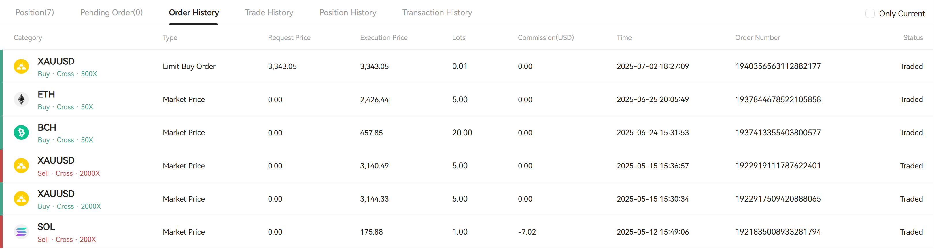Click the SOL symbol name link
The height and width of the screenshot is (249, 934).
tap(46, 227)
